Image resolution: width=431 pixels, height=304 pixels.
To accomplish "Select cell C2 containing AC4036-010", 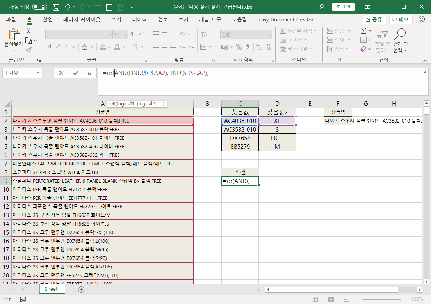I will coord(240,121).
